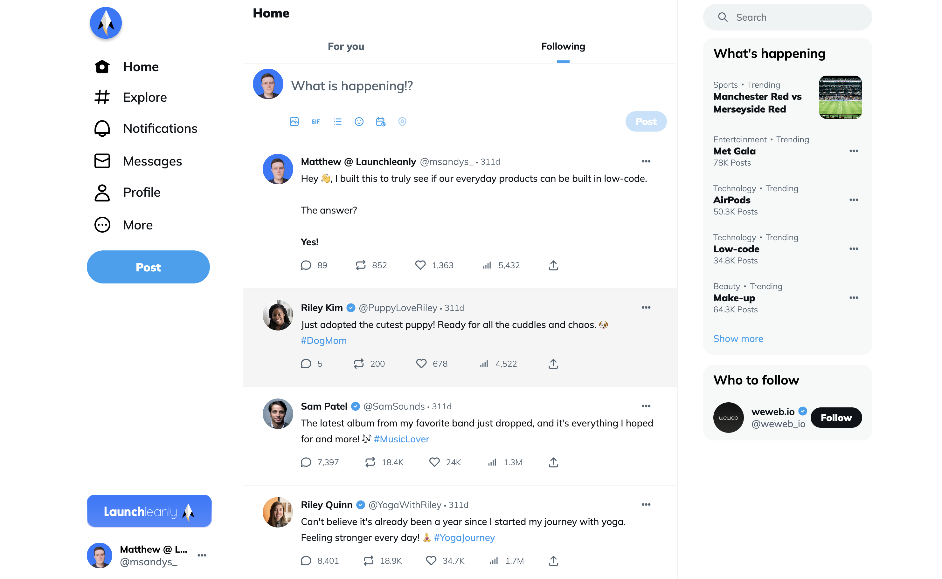Open the Manchester Red match thumbnail
Viewport: 942px width, 579px height.
(x=840, y=97)
